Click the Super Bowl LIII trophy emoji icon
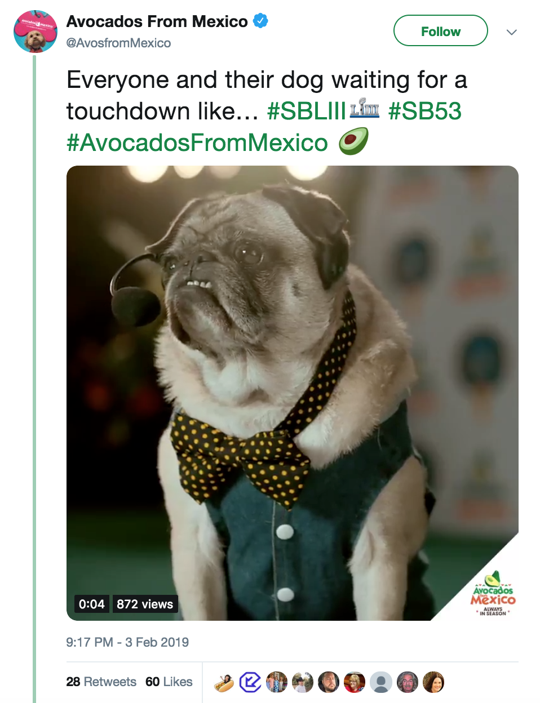Viewport: 540px width, 703px height. [x=365, y=108]
